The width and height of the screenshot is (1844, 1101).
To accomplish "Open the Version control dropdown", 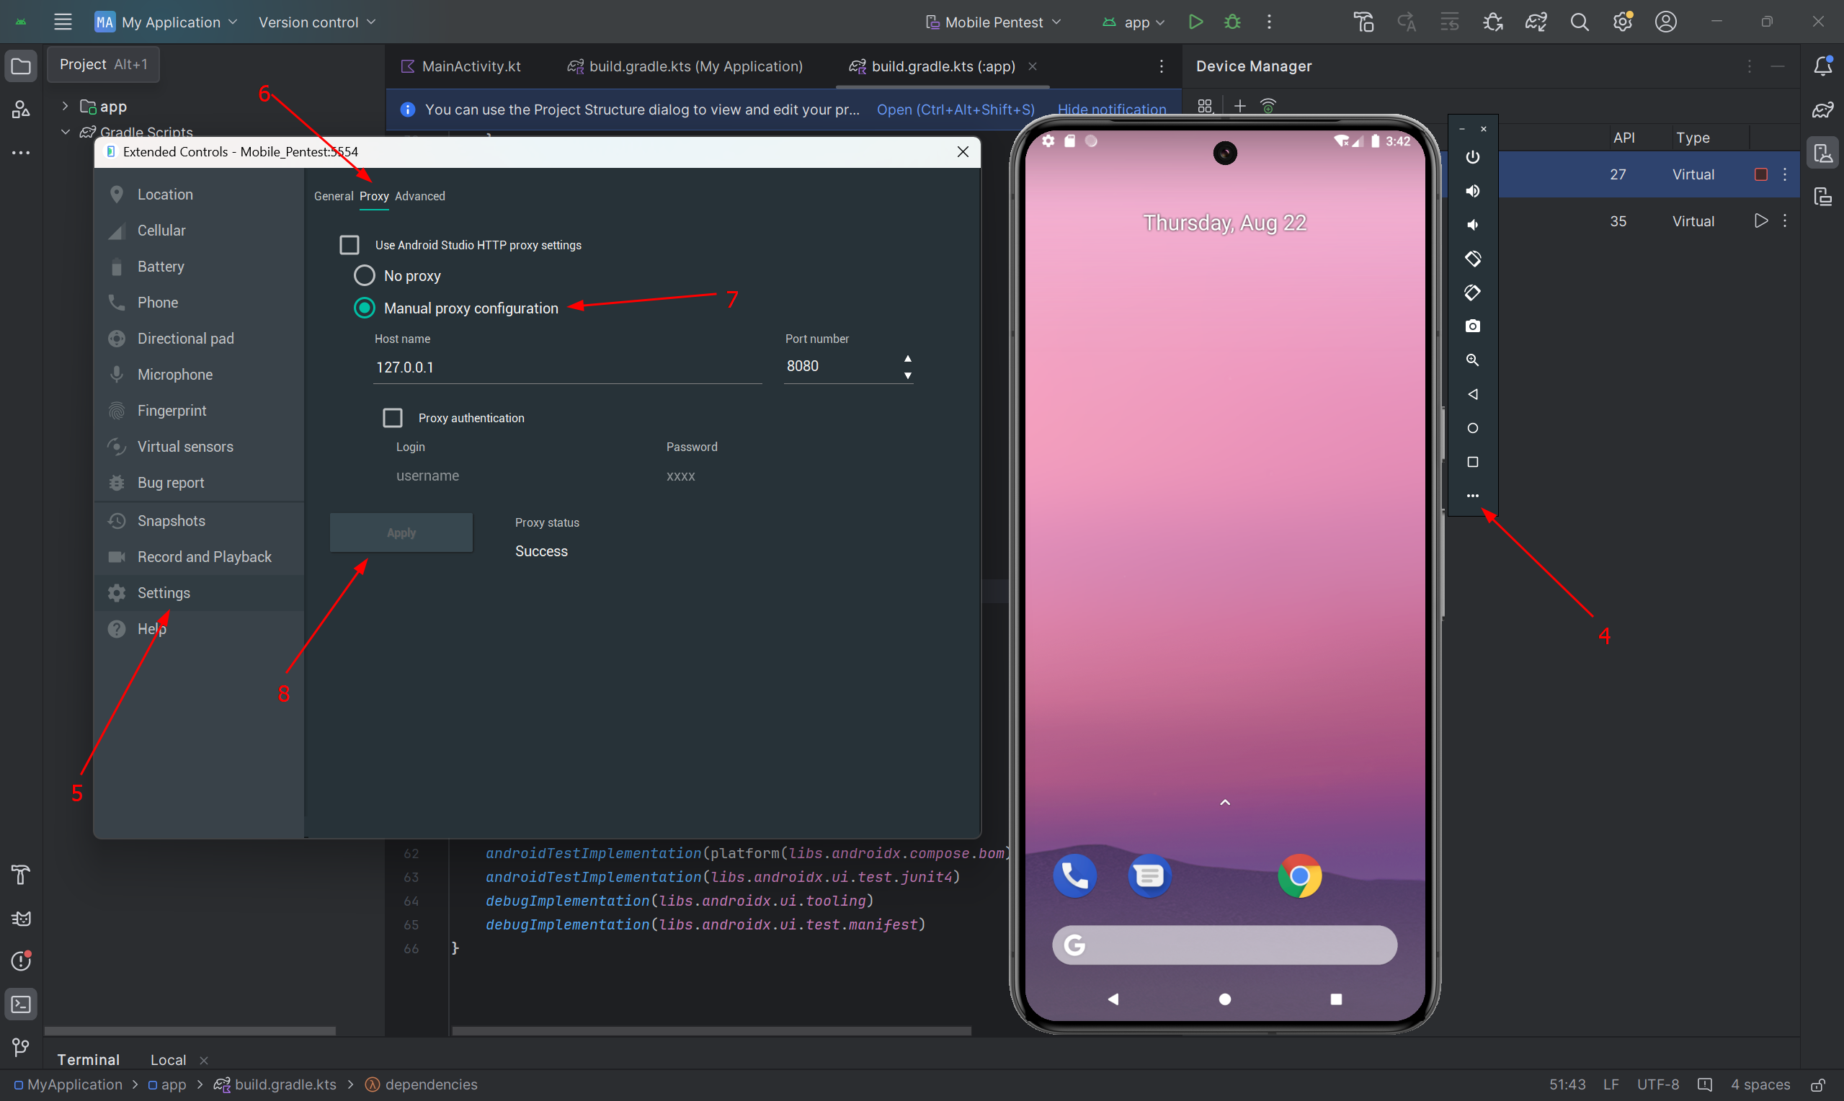I will pos(317,22).
